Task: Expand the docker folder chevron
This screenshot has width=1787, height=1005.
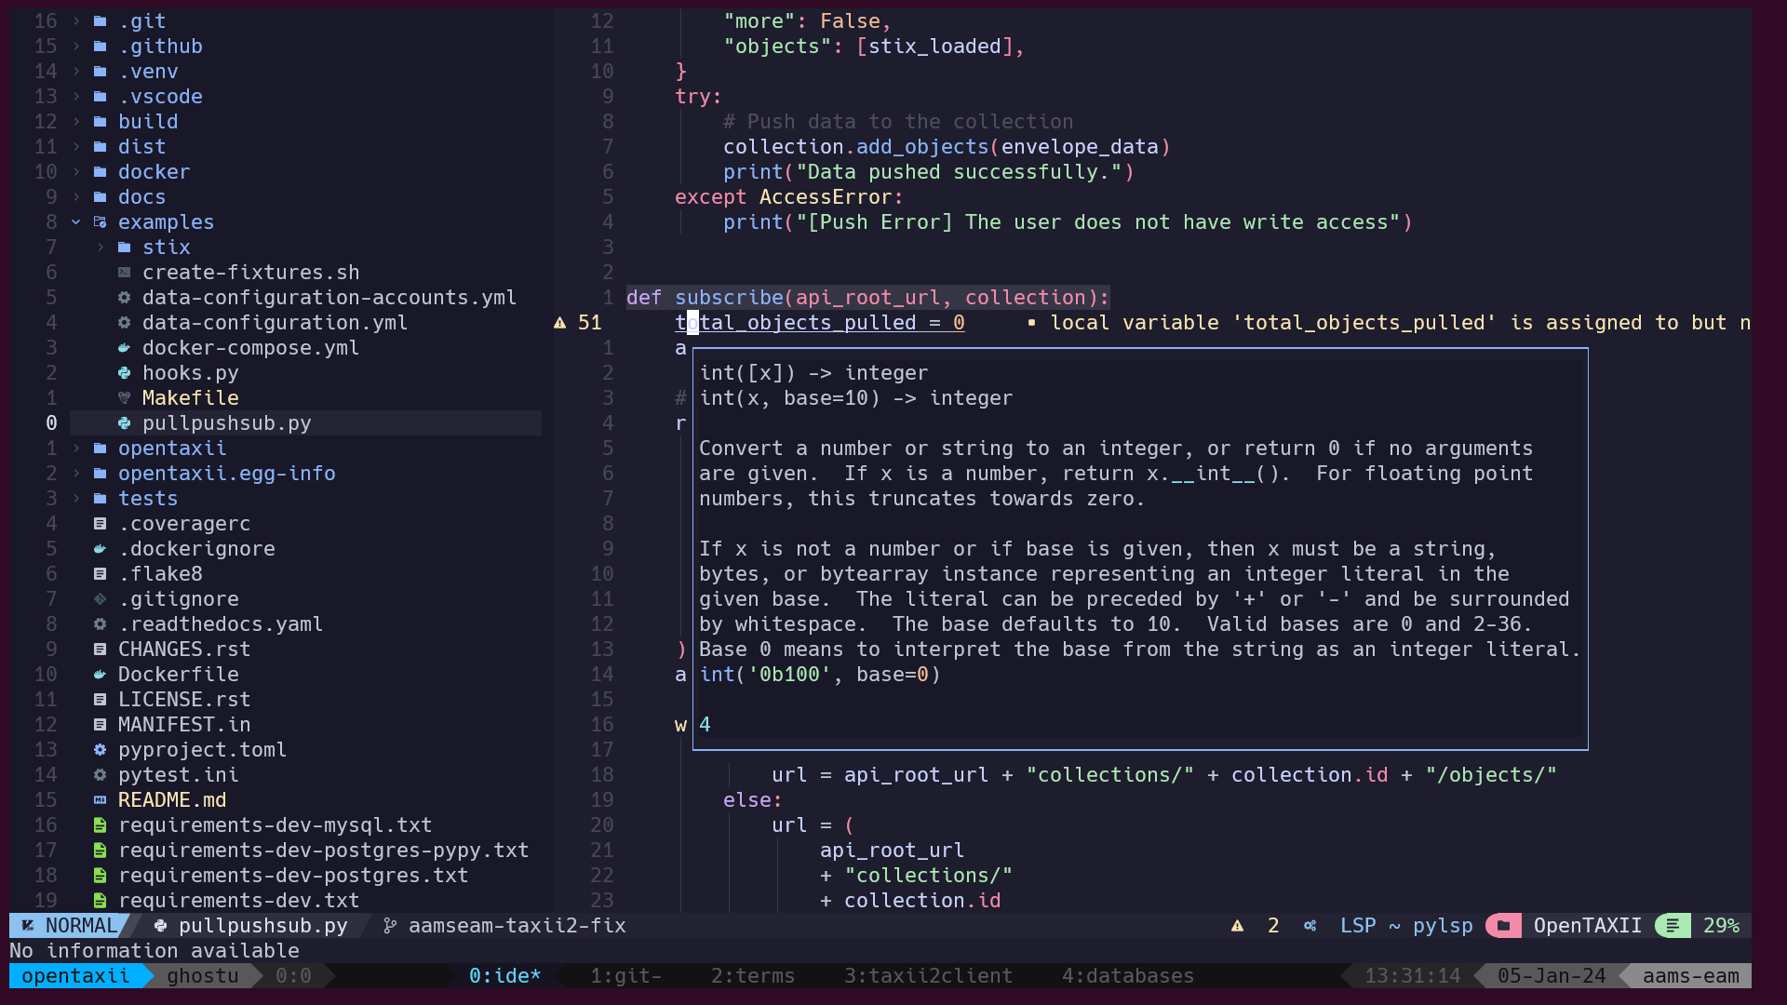Action: 76,172
